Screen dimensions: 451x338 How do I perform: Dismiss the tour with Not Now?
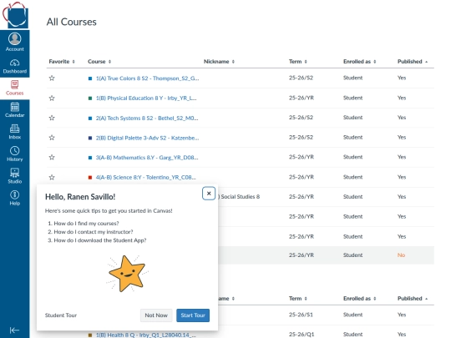click(156, 315)
